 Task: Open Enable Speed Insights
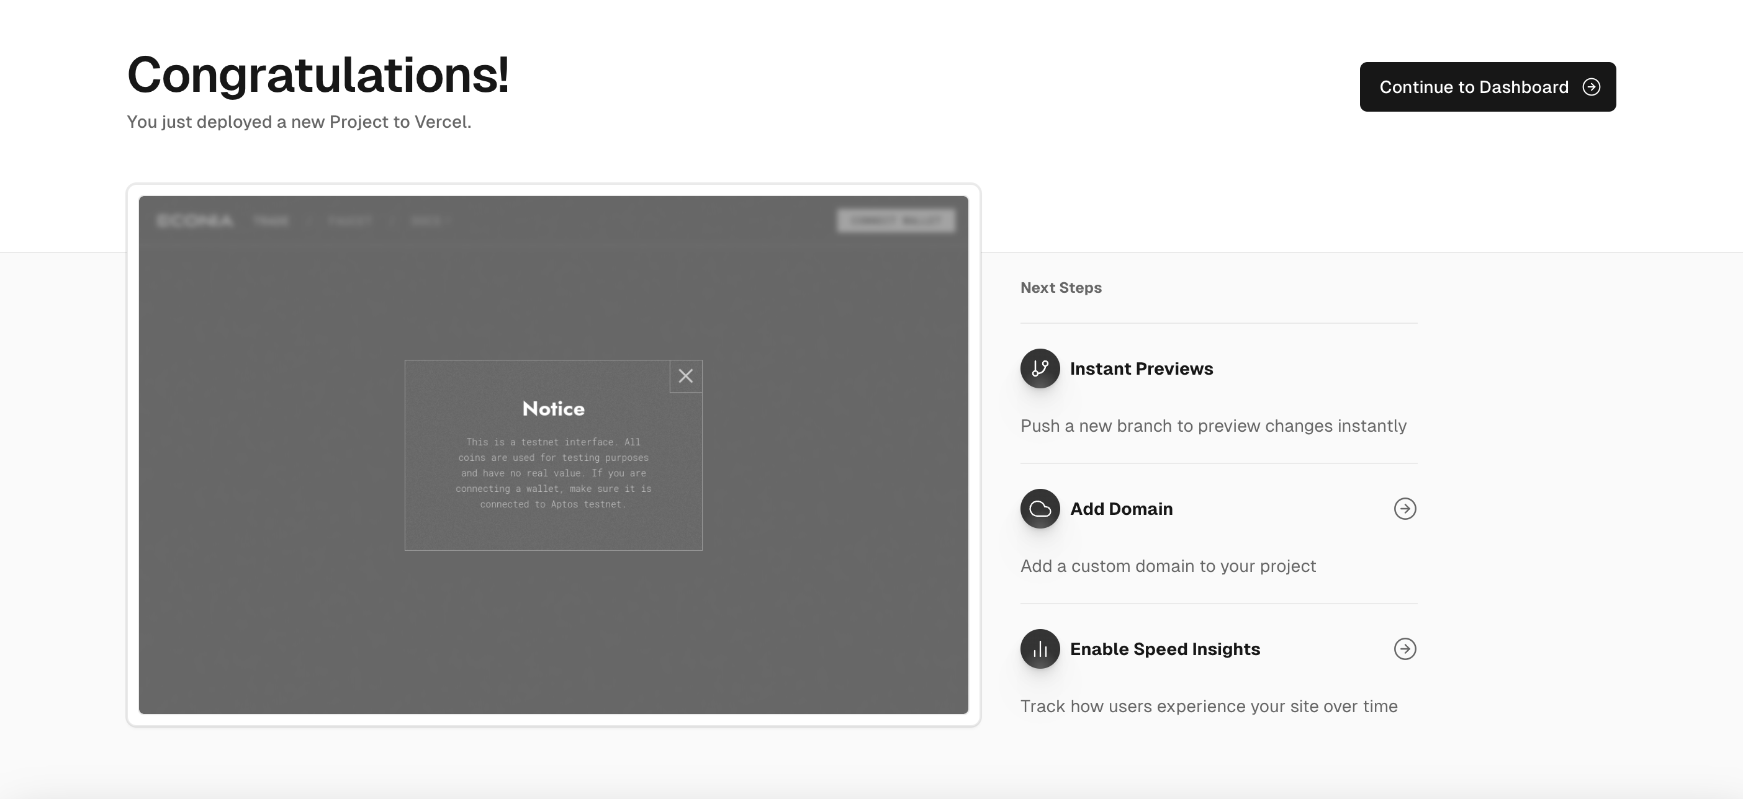coord(1164,649)
